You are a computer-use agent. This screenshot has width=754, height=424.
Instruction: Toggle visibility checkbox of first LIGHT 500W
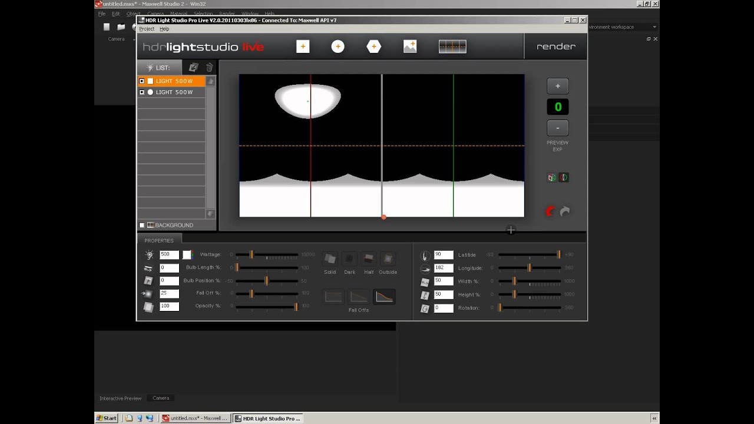(x=141, y=81)
